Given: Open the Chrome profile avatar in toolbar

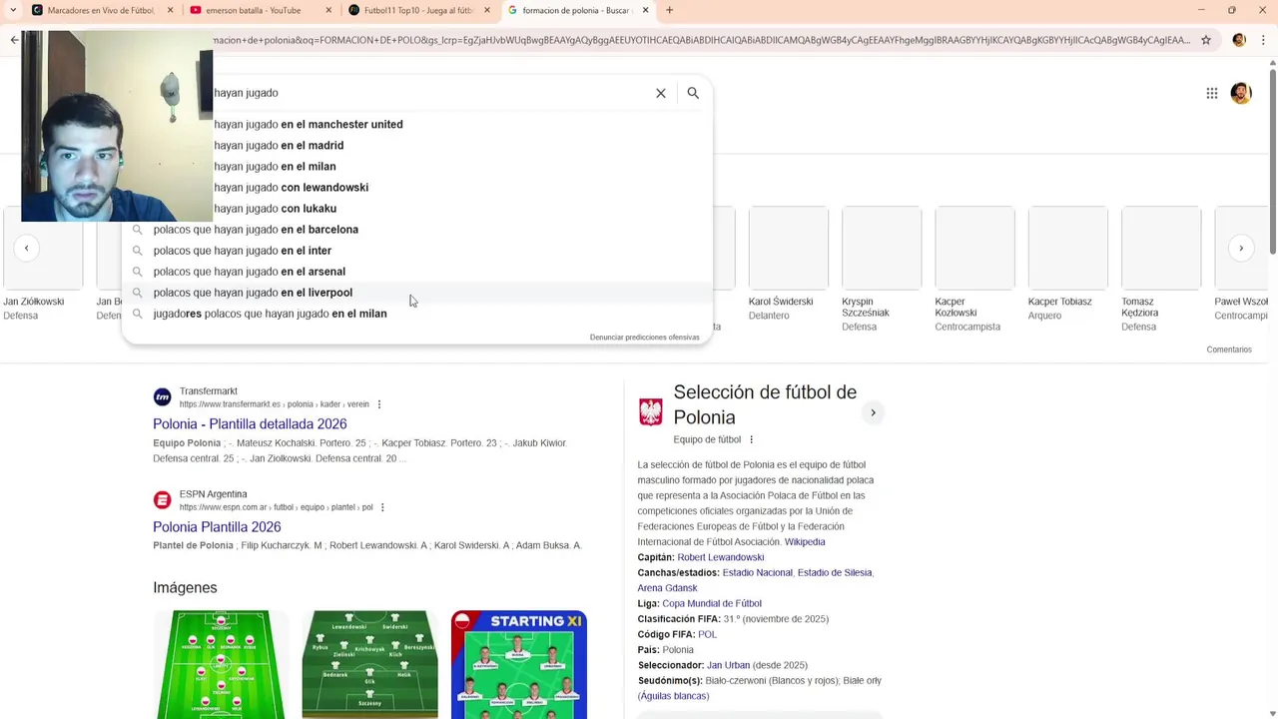Looking at the screenshot, I should pyautogui.click(x=1239, y=40).
